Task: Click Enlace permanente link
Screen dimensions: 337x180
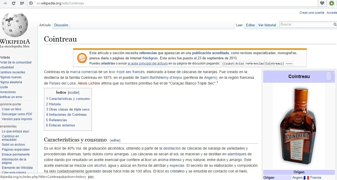Action: pyautogui.click(x=16, y=155)
